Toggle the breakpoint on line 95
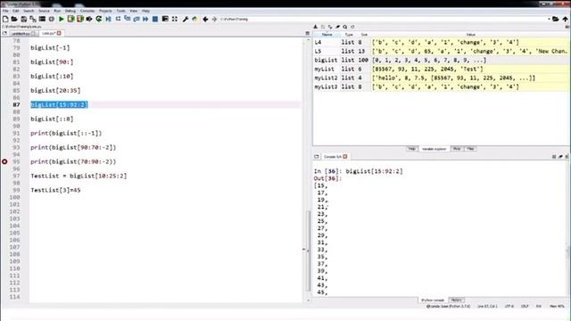The width and height of the screenshot is (571, 321). [4, 161]
